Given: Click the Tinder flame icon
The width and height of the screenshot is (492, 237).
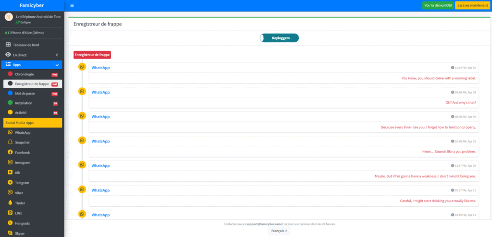Looking at the screenshot, I should (11, 203).
